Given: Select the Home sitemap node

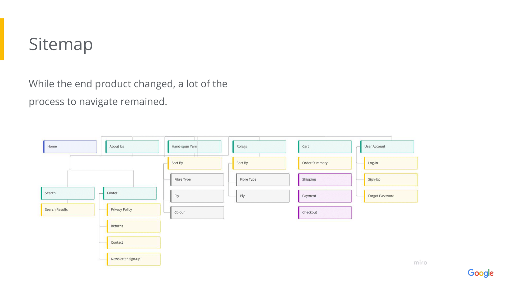Looking at the screenshot, I should click(x=70, y=146).
